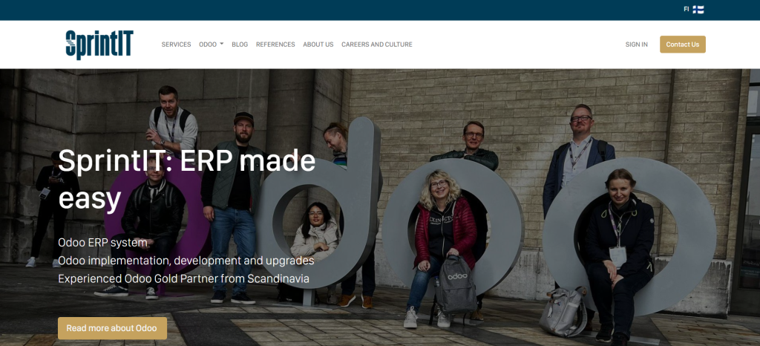Image resolution: width=760 pixels, height=346 pixels.
Task: Click the Sign In link
Action: [636, 44]
